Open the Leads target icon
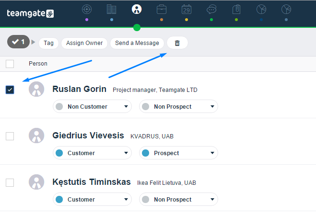Screen dimensions: 316x215 (87, 10)
